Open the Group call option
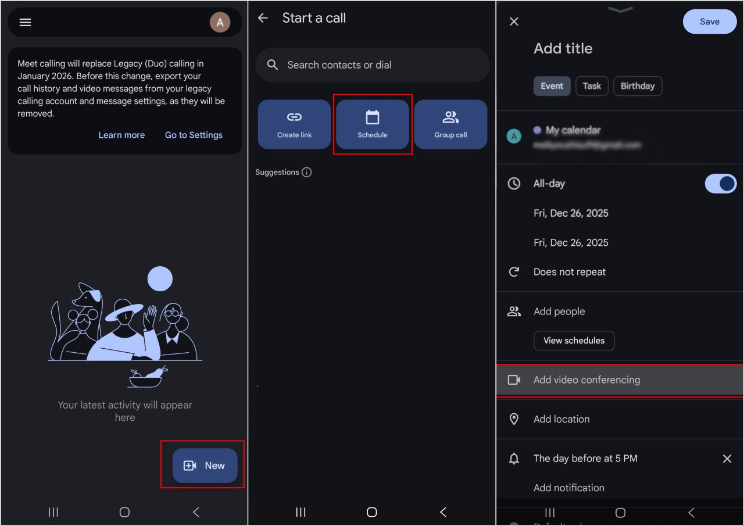Image resolution: width=744 pixels, height=526 pixels. tap(450, 124)
